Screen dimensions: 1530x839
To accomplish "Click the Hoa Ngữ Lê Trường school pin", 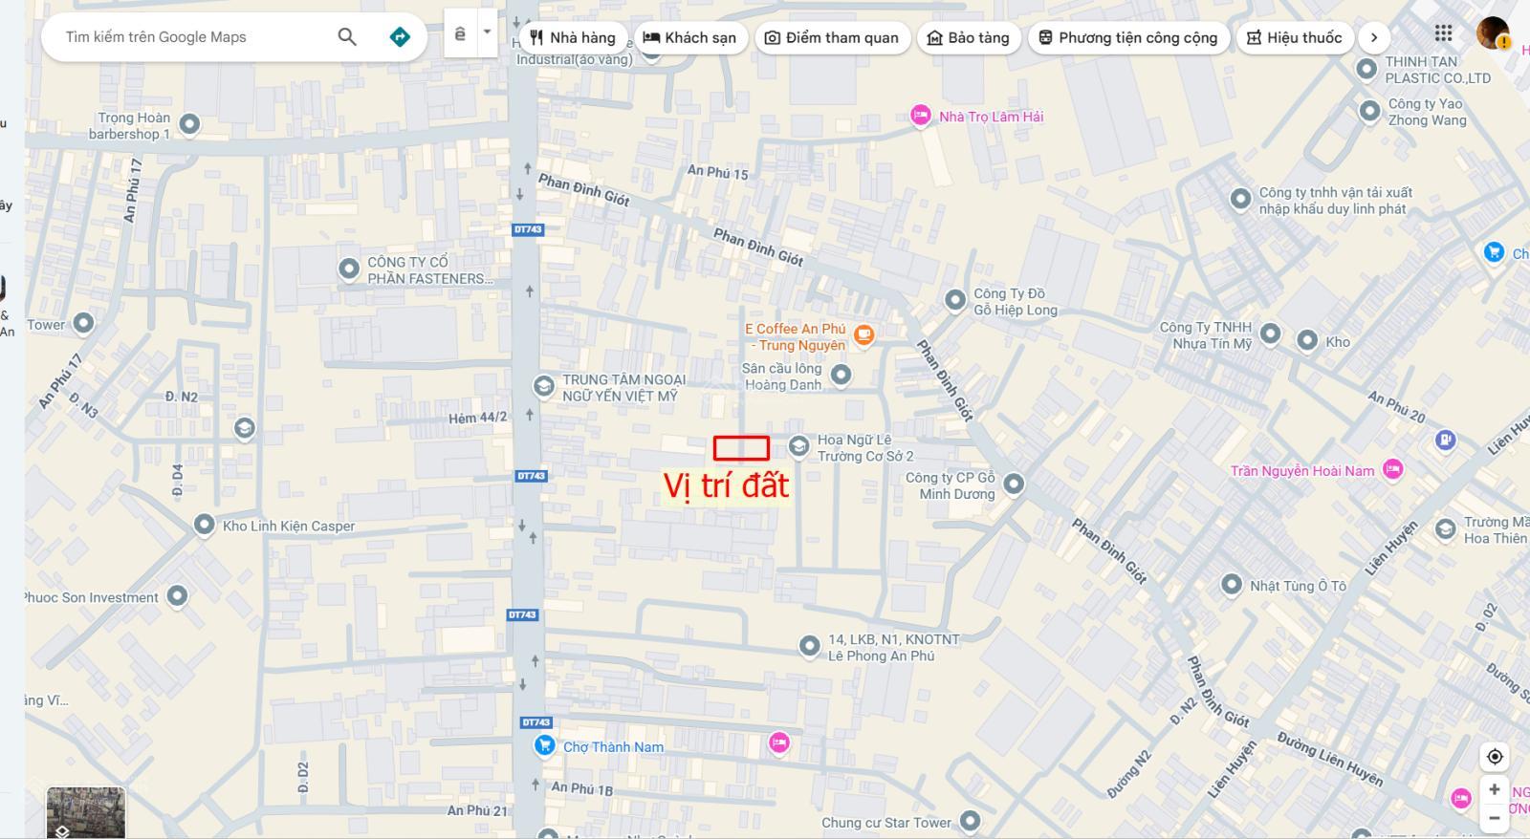I will point(798,446).
